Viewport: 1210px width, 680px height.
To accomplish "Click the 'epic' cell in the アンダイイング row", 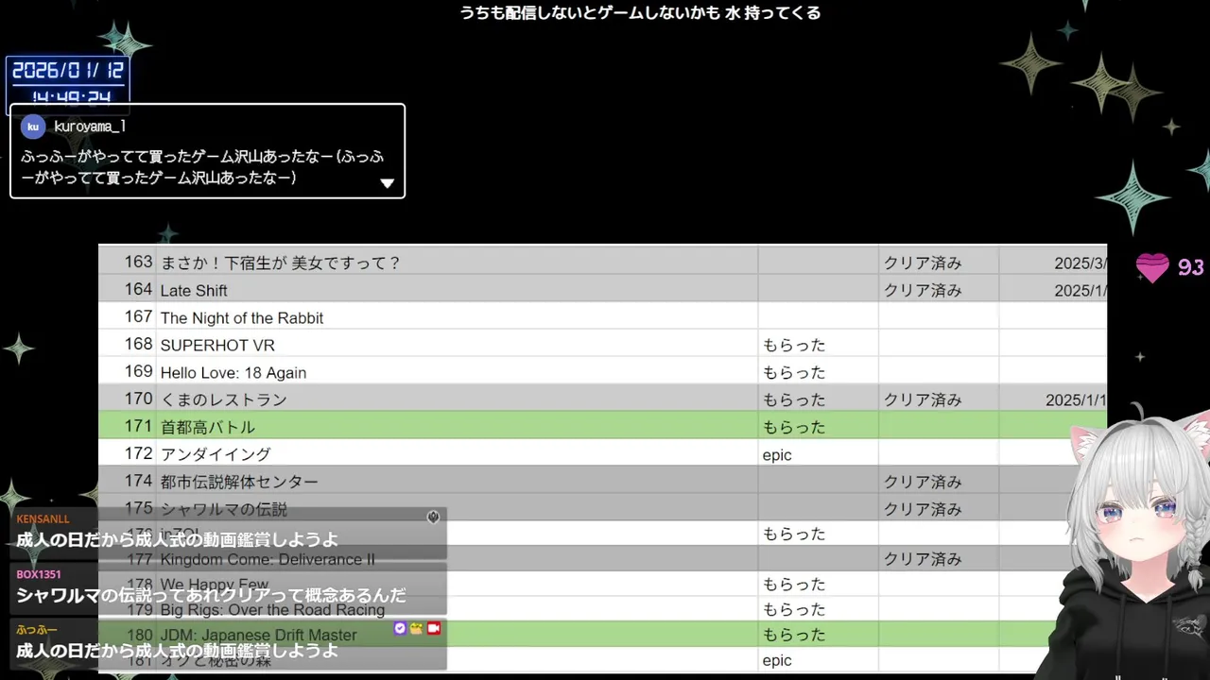I will pyautogui.click(x=818, y=454).
